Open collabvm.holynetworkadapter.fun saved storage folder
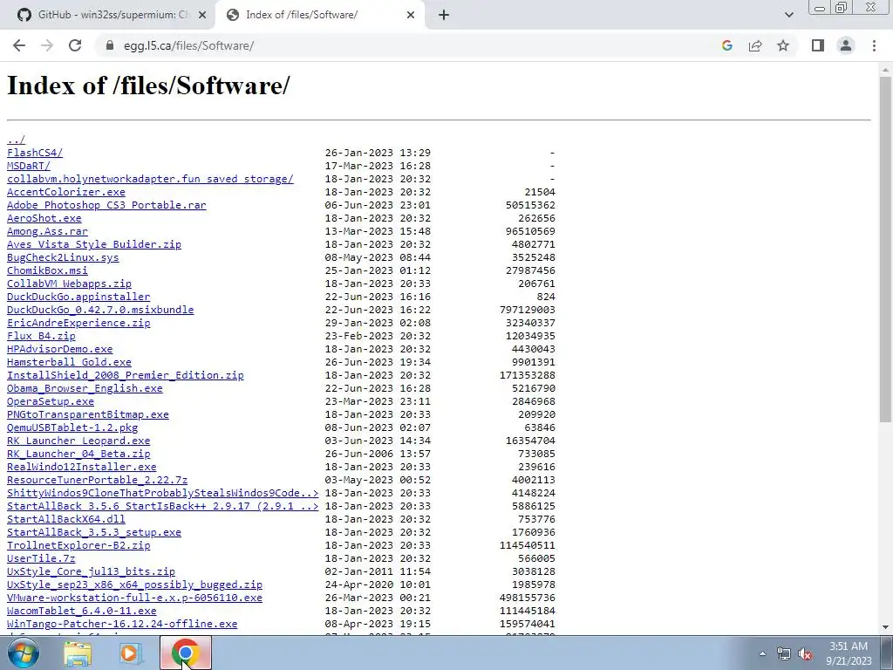This screenshot has width=893, height=670. click(150, 179)
